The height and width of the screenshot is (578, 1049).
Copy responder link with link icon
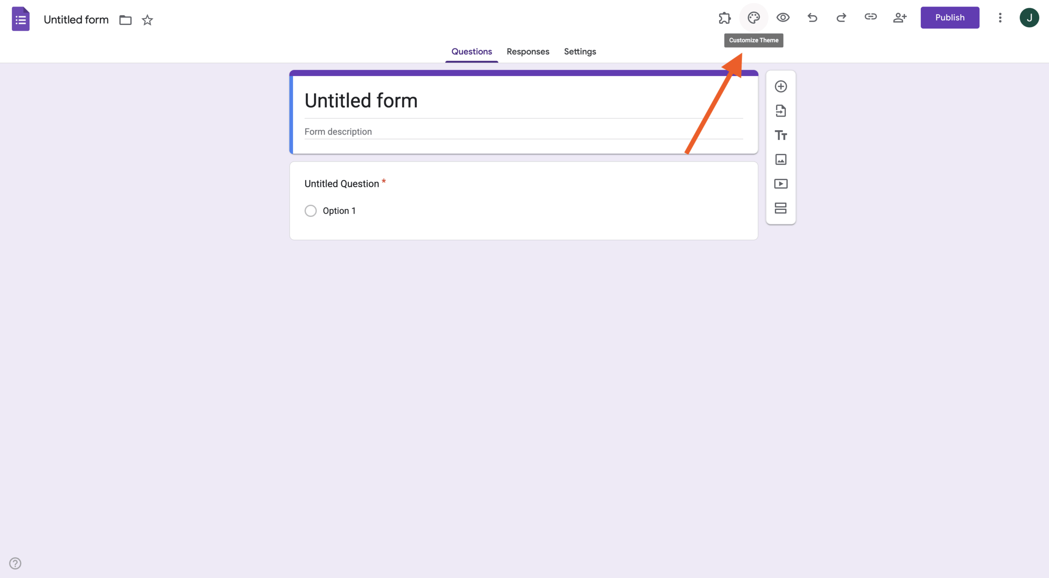point(870,17)
